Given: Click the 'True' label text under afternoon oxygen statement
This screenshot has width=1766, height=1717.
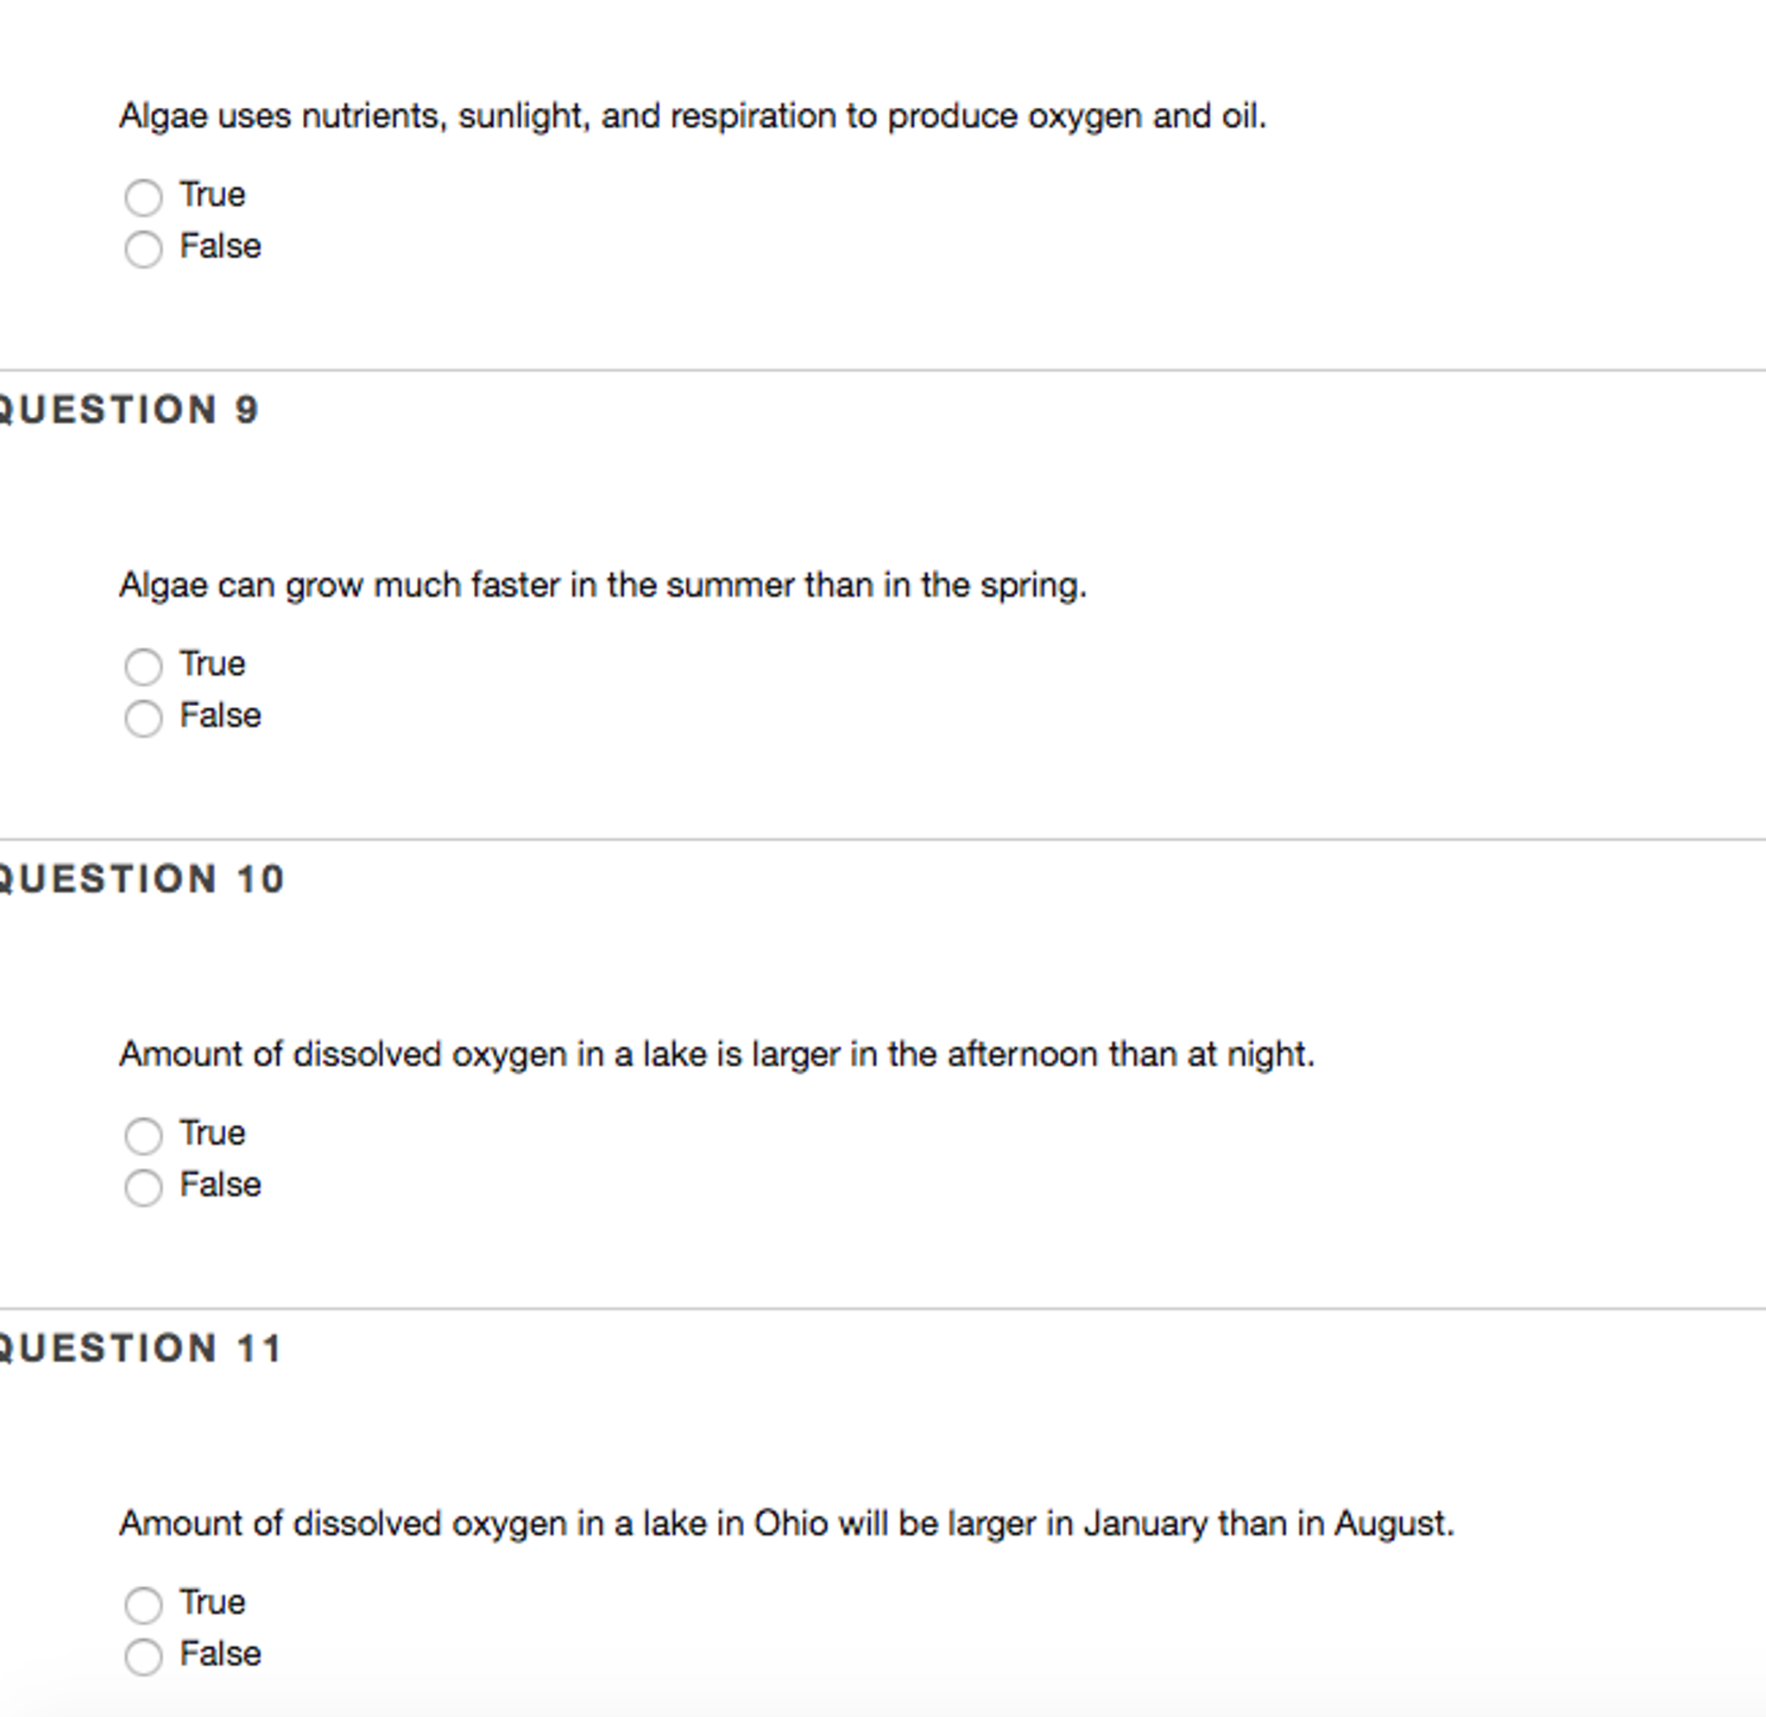Looking at the screenshot, I should [x=211, y=1133].
